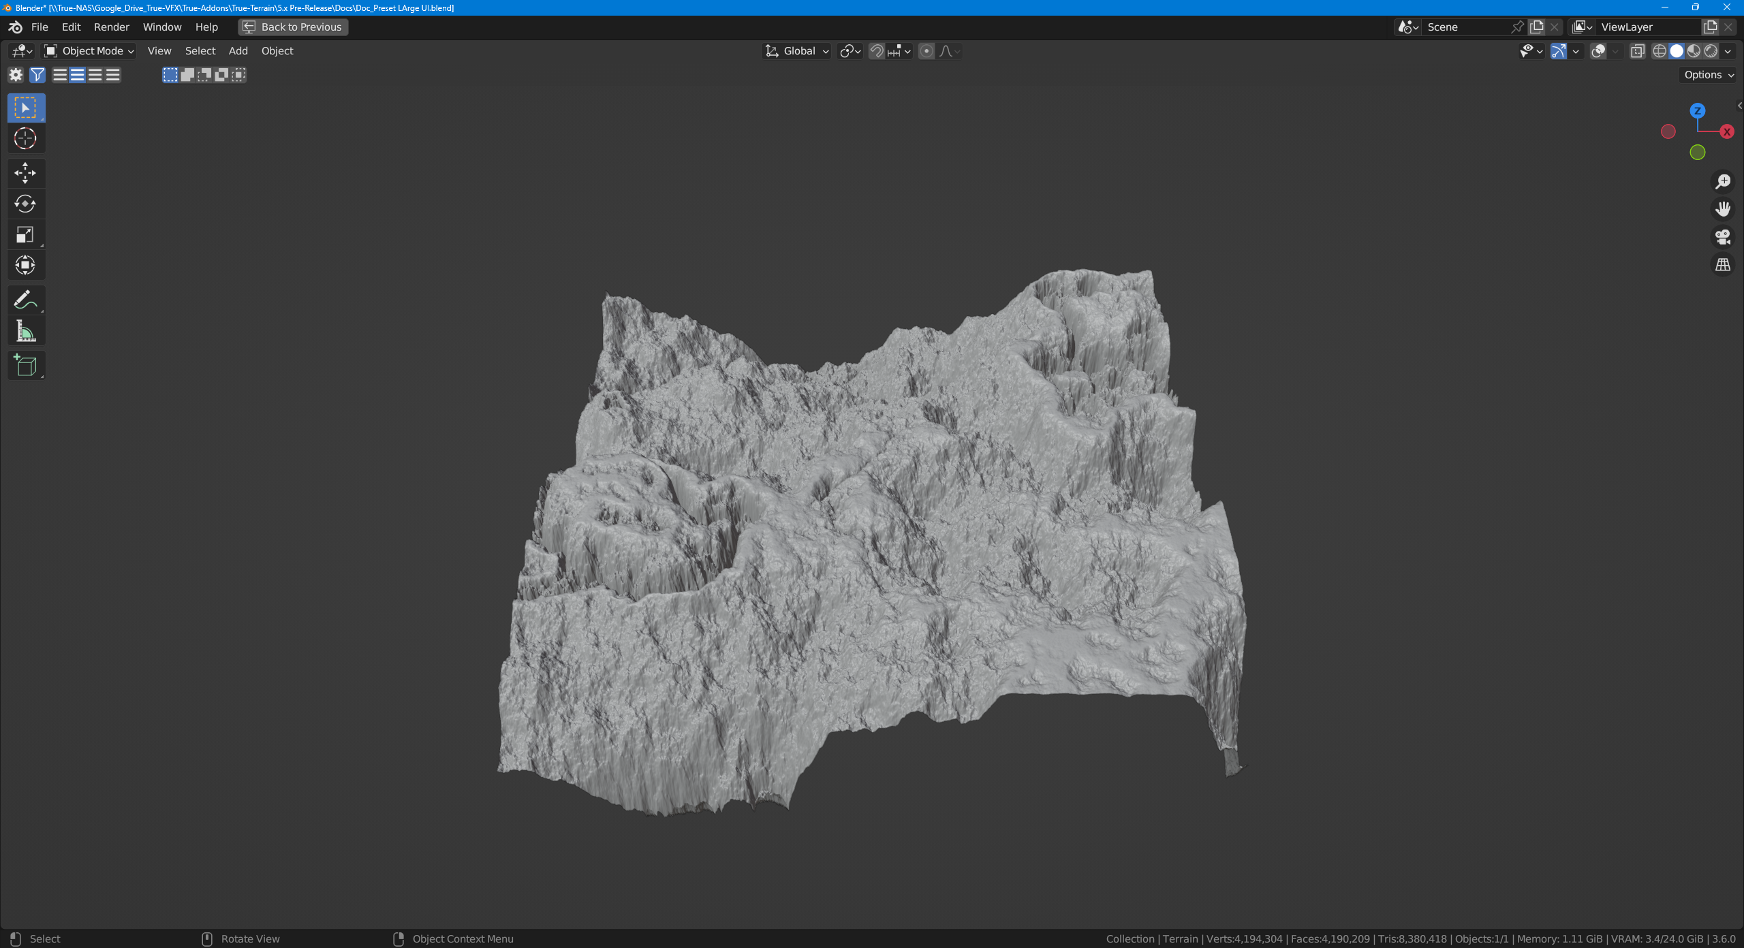Select the Rotate tool
Image resolution: width=1744 pixels, height=948 pixels.
click(25, 204)
